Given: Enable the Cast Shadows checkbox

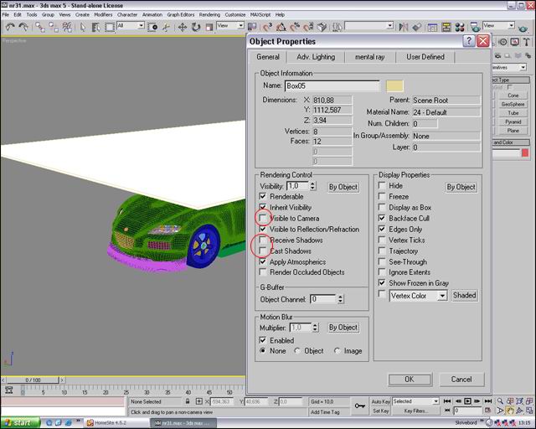Looking at the screenshot, I should click(x=264, y=251).
